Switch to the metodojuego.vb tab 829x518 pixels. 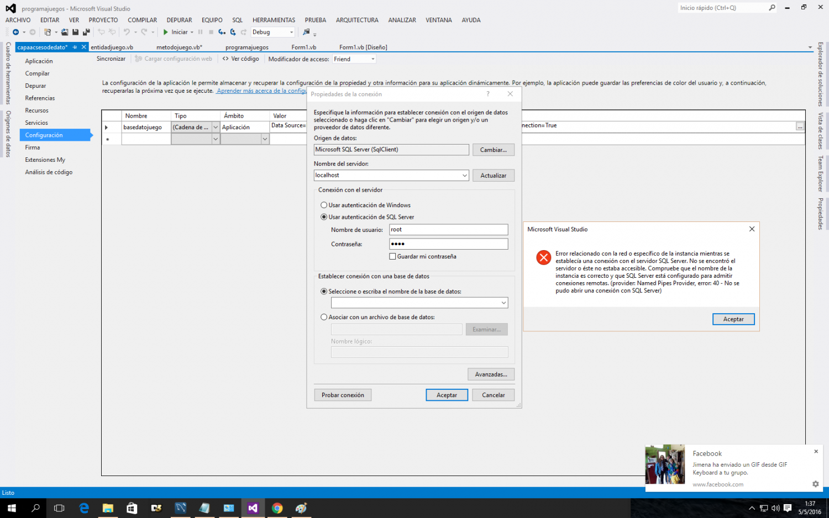[x=179, y=47]
